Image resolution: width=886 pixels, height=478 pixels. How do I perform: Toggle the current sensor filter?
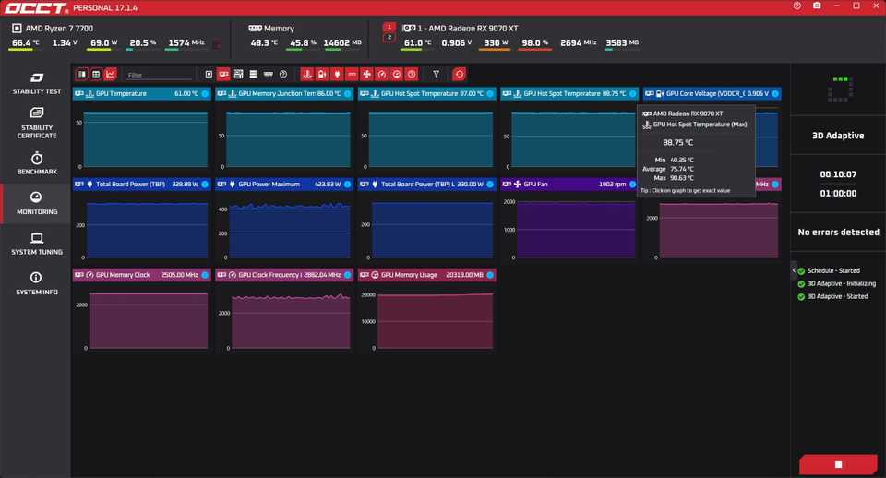352,74
